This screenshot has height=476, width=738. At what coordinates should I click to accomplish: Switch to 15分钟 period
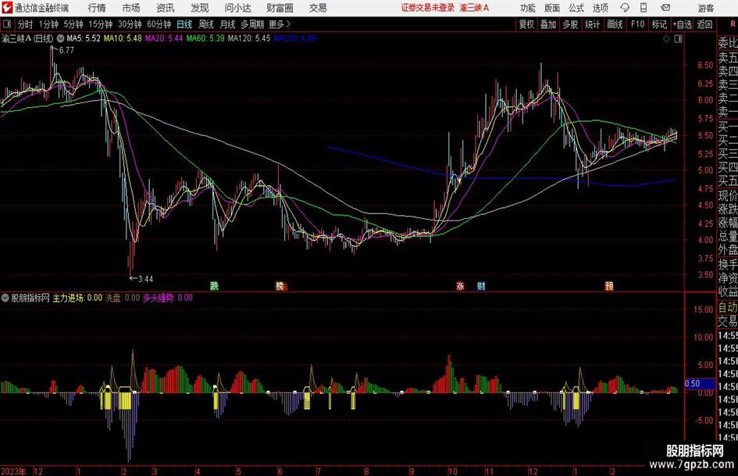pyautogui.click(x=100, y=24)
